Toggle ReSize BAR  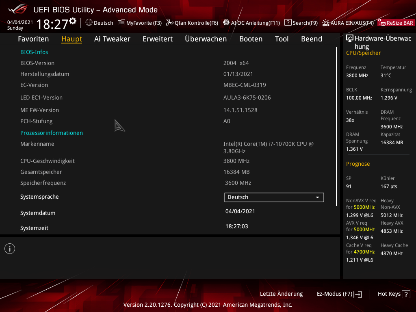(x=396, y=23)
